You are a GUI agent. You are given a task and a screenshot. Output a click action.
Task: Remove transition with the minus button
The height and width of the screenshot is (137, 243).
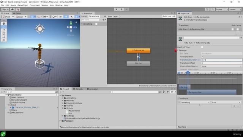click(x=238, y=33)
